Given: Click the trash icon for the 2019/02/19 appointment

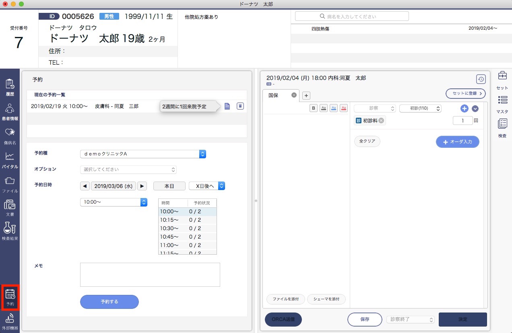Looking at the screenshot, I should [x=240, y=106].
